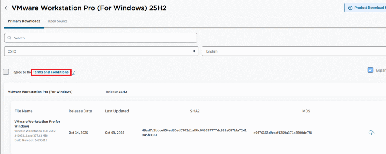Click the SHA2 column header
Image resolution: width=386 pixels, height=154 pixels.
click(195, 111)
